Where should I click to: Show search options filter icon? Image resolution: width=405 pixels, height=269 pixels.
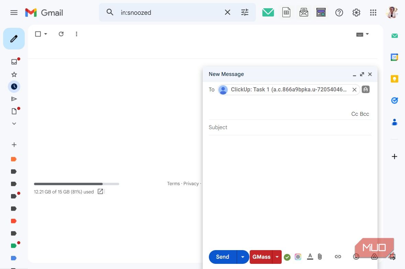245,12
